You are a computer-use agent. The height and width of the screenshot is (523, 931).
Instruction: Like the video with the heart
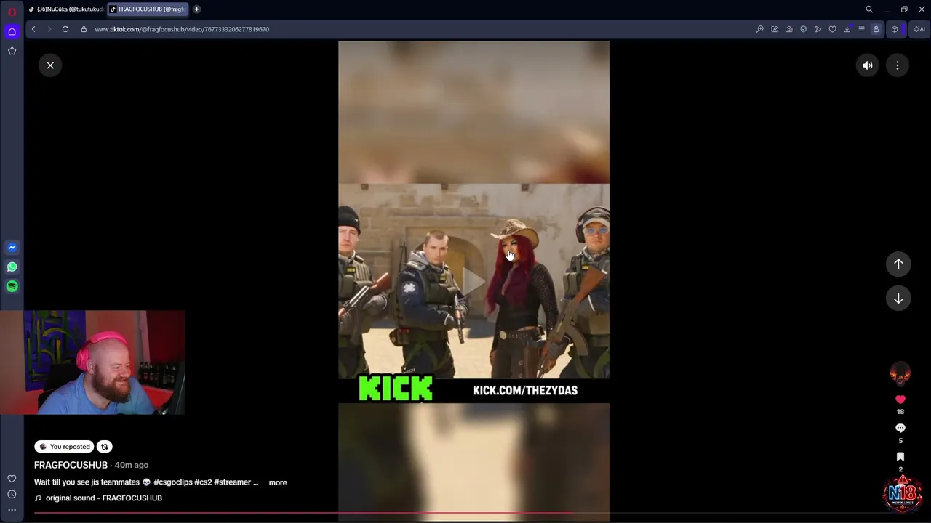900,400
